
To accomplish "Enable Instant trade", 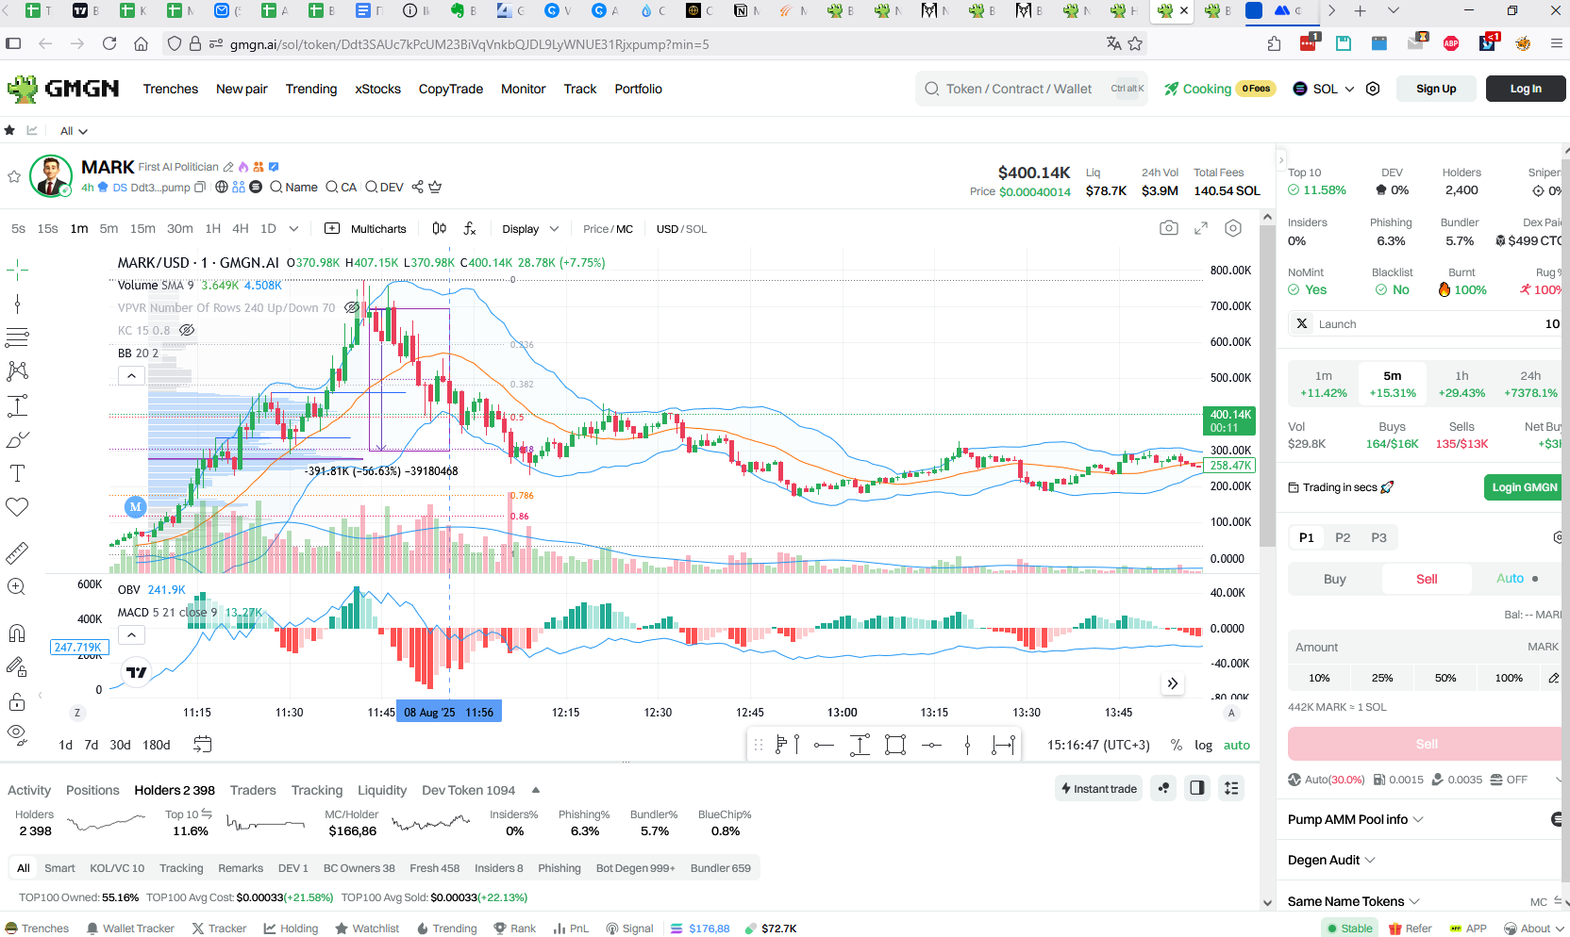I will (1098, 788).
